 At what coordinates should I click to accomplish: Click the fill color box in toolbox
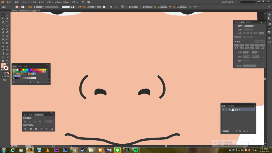3,65
